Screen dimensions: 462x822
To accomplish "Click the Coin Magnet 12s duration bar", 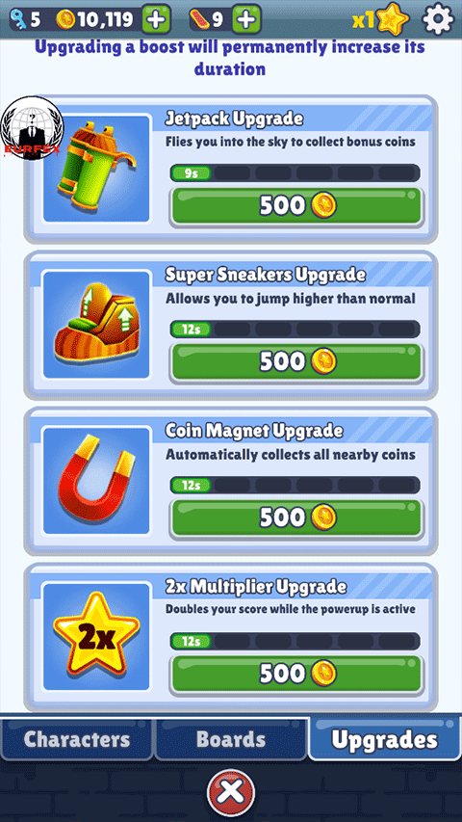I will click(295, 485).
